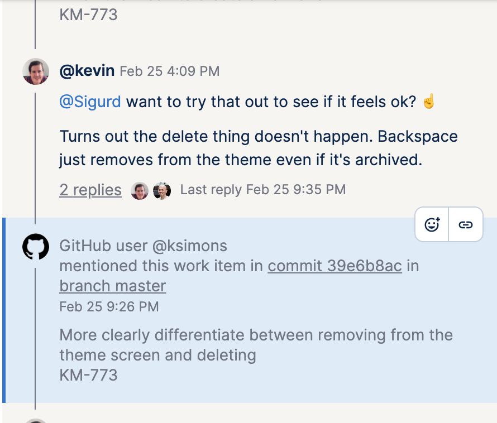Click the Feb 25 4:09 PM timestamp
The height and width of the screenshot is (423, 497).
click(170, 71)
